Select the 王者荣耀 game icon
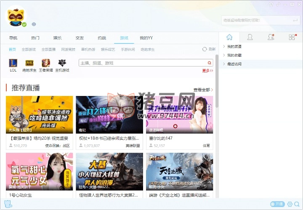The height and width of the screenshot is (210, 303). pyautogui.click(x=45, y=63)
